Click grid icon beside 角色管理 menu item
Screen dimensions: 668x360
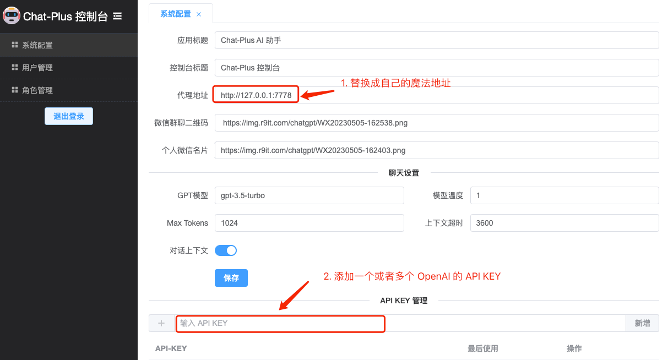tap(15, 90)
